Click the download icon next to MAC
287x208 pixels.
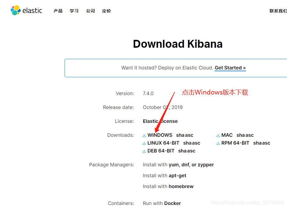pyautogui.click(x=218, y=135)
